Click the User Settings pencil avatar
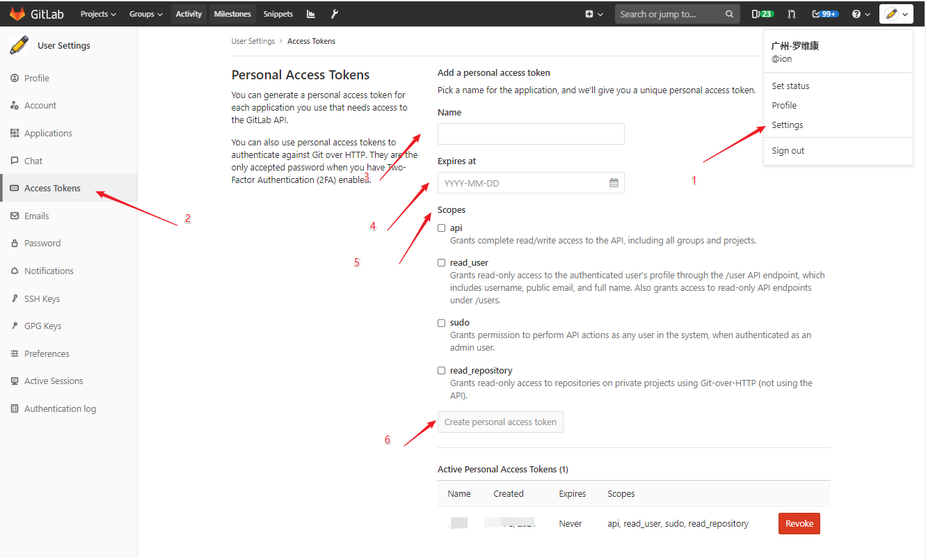This screenshot has width=926, height=558. [x=18, y=45]
